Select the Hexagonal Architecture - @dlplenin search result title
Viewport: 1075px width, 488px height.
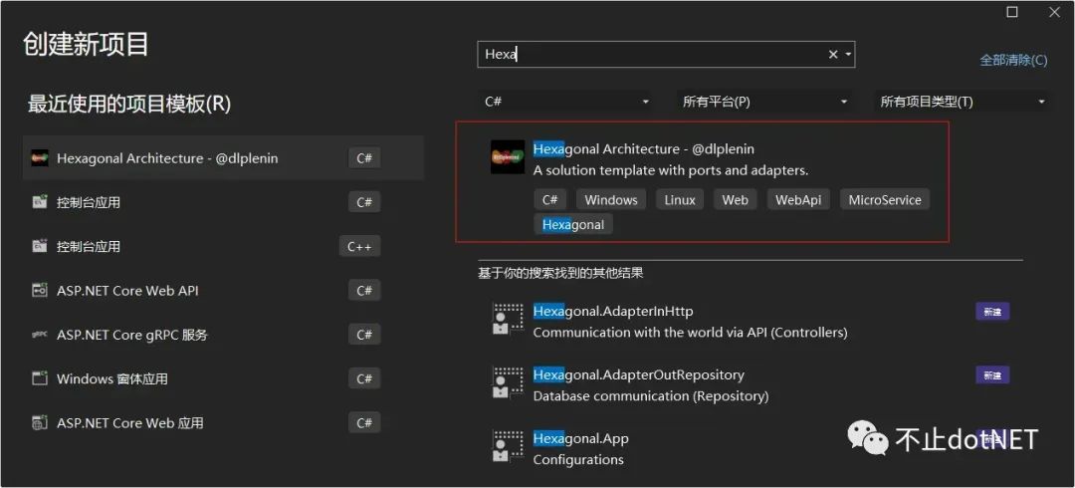[x=644, y=149]
